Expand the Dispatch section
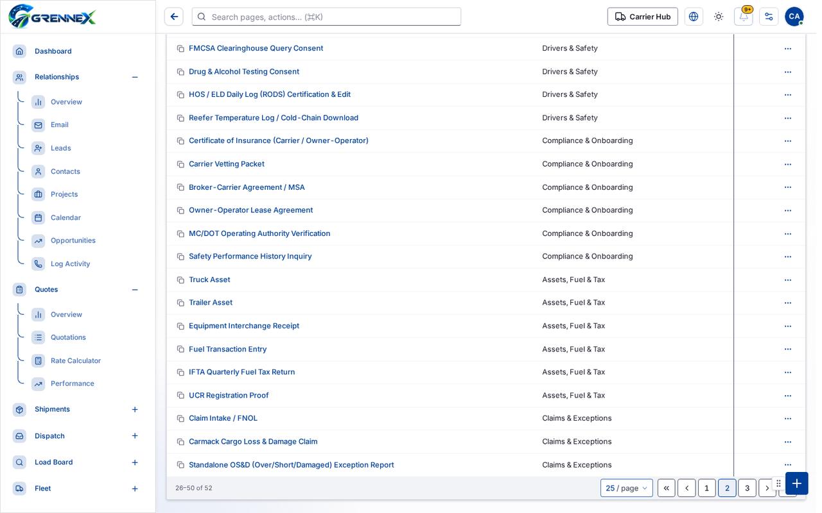This screenshot has height=513, width=822. (135, 436)
